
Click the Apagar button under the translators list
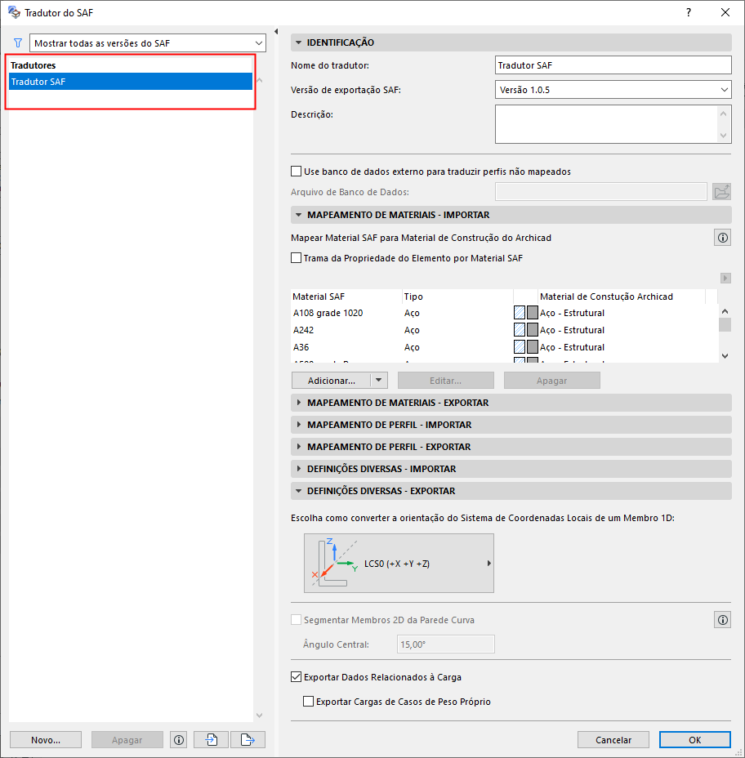click(127, 740)
